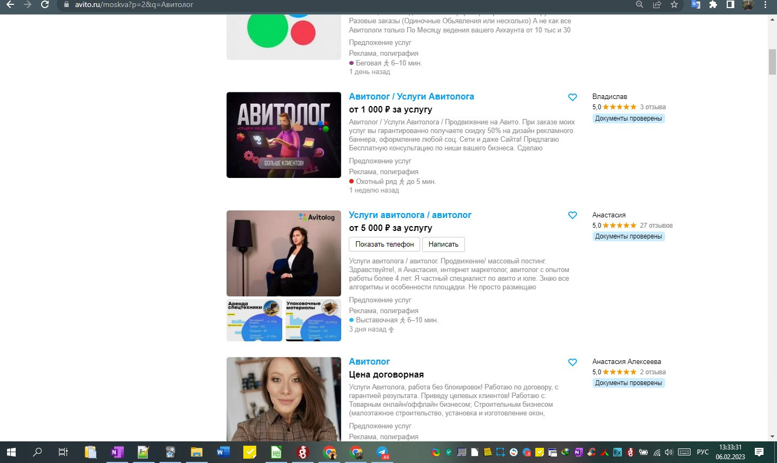
Task: Share this page from the address bar
Action: (x=657, y=4)
